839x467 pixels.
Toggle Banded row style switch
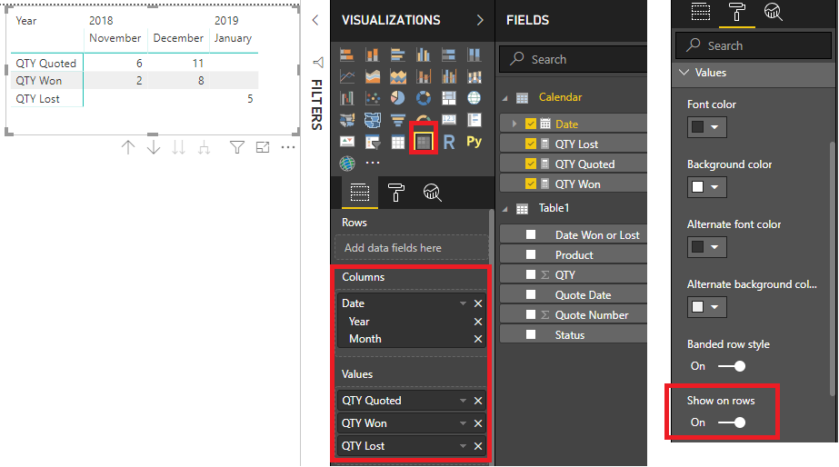732,366
